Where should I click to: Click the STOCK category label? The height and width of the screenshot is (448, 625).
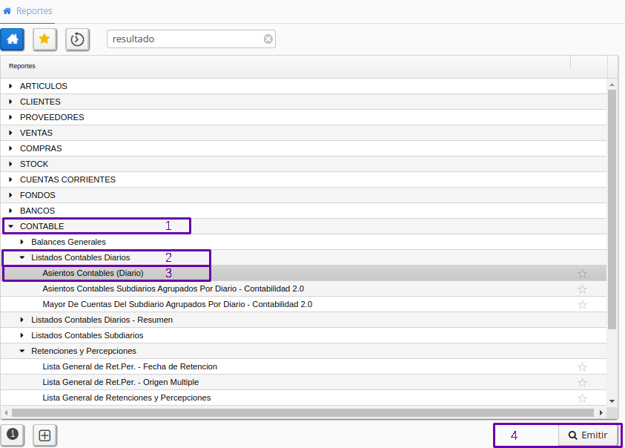(34, 164)
